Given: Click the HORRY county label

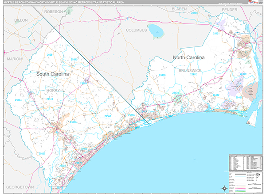Looking at the screenshot, I should (x=53, y=90).
